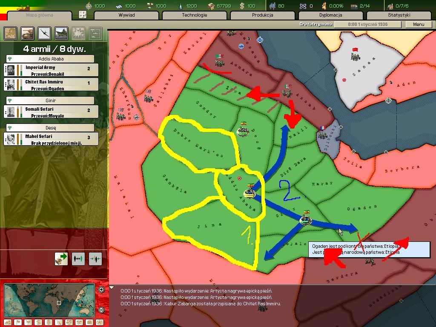The height and width of the screenshot is (327, 436).
Task: Click the greyed-out battles explosion icon
Action: tap(78, 33)
